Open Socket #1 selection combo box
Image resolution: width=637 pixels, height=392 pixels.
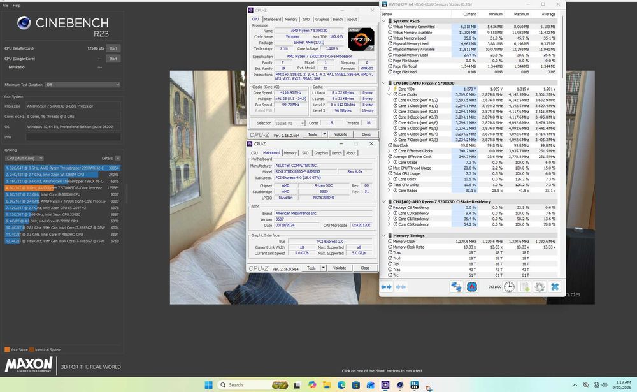[x=290, y=123]
